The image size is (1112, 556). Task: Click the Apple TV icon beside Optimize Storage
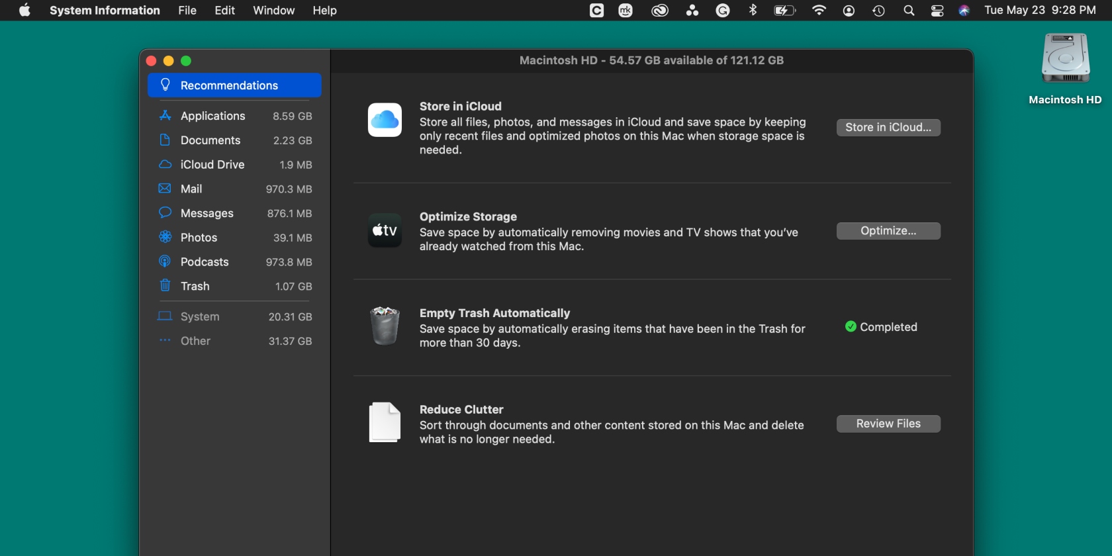[x=385, y=230]
